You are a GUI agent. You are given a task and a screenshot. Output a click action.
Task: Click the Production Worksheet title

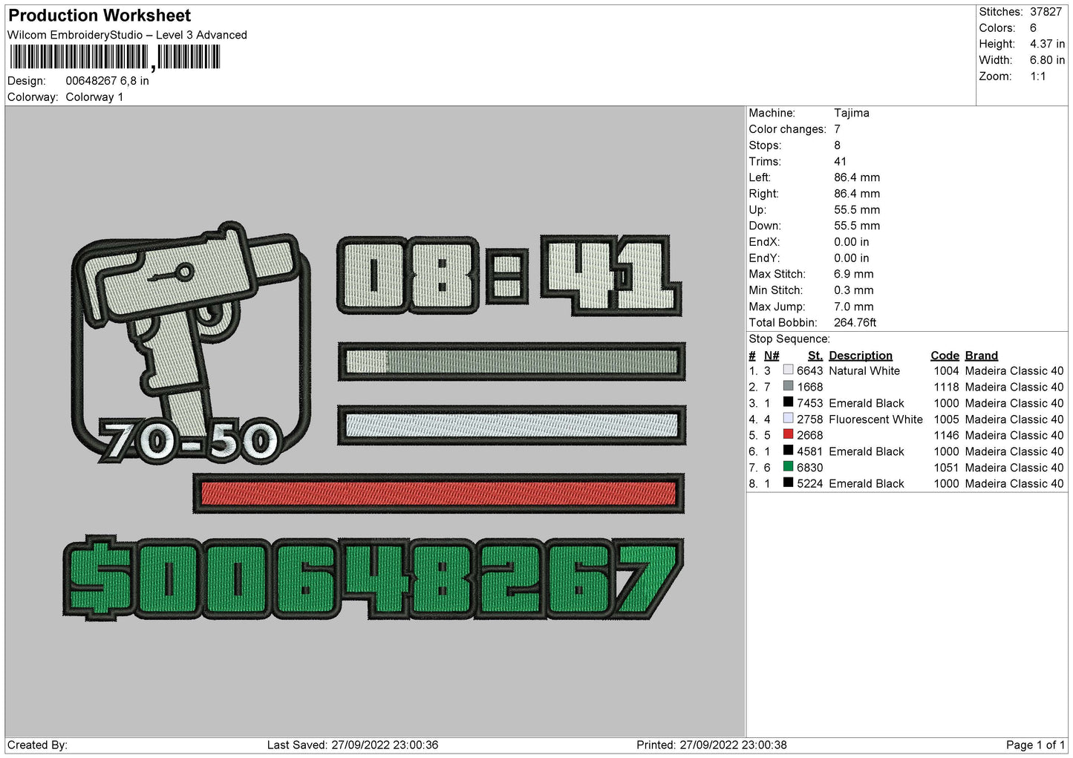[100, 16]
